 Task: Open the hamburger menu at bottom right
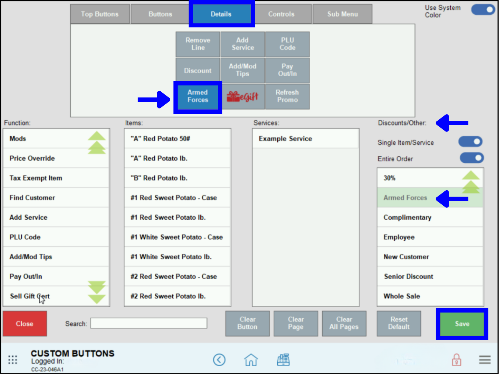click(484, 360)
